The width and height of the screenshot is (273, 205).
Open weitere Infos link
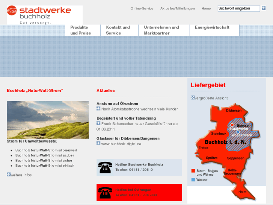[x=21, y=175]
